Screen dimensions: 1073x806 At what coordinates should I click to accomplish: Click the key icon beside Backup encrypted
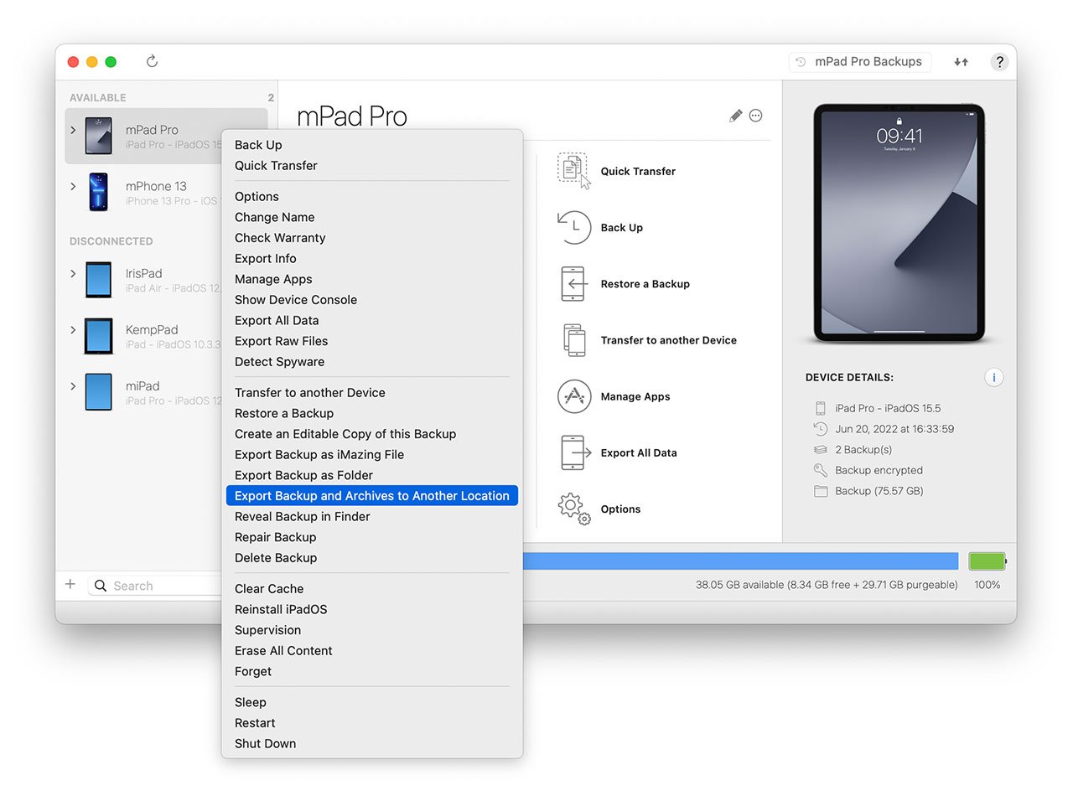tap(821, 471)
